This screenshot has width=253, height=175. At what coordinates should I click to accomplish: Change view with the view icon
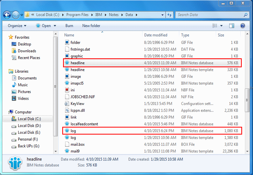214,26
